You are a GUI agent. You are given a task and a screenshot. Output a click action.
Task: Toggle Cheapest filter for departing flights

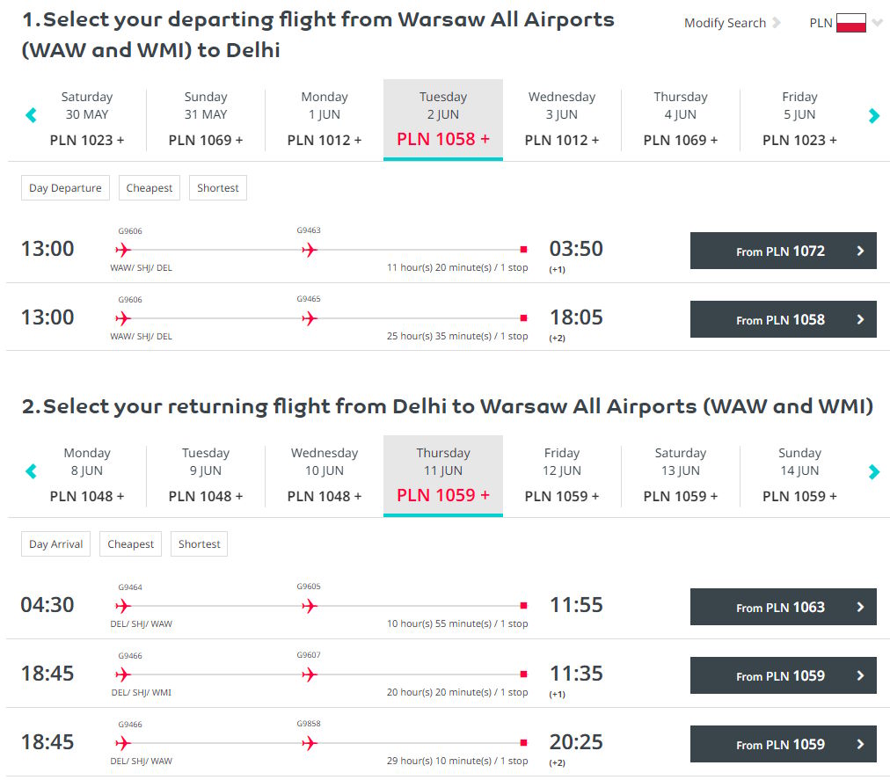click(x=150, y=188)
